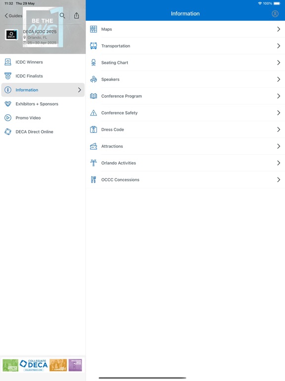285x381 pixels.
Task: Open the Speakers chevron
Action: pyautogui.click(x=279, y=79)
